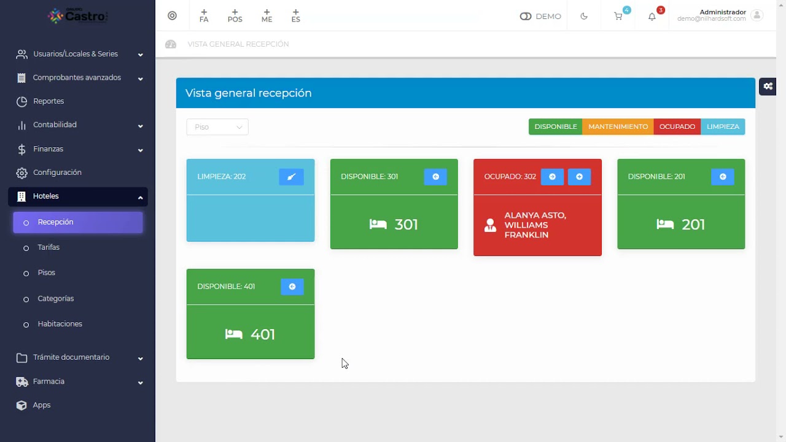This screenshot has width=786, height=442.
Task: Switch to dark mode with moon icon
Action: point(584,17)
